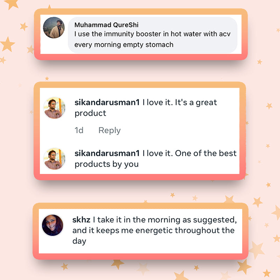Click the sikandarusman1 username on the "great product" comment
The width and height of the screenshot is (280, 280).
[107, 103]
